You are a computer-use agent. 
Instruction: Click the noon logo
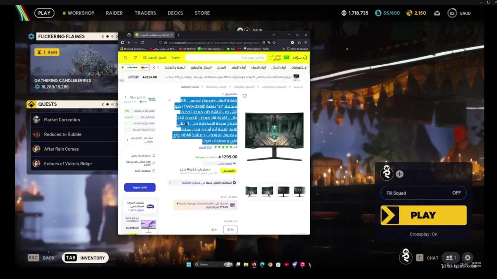(x=301, y=57)
